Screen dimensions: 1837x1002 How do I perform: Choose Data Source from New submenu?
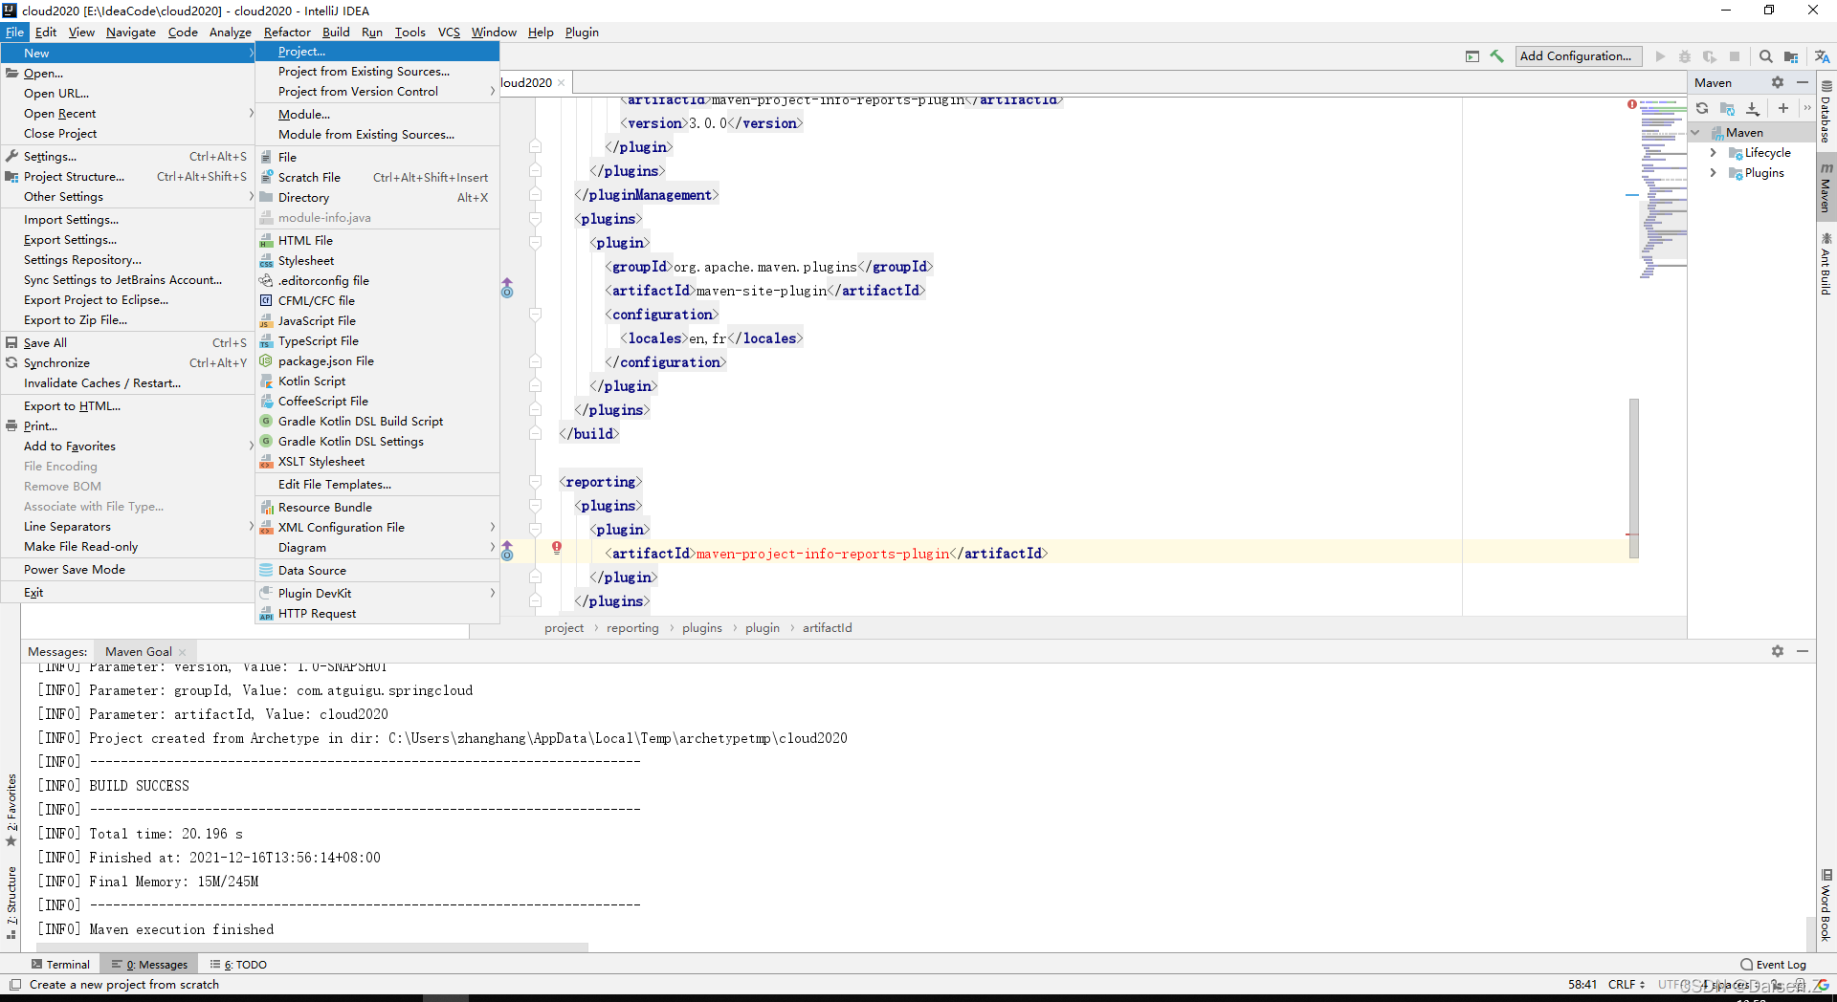(377, 571)
